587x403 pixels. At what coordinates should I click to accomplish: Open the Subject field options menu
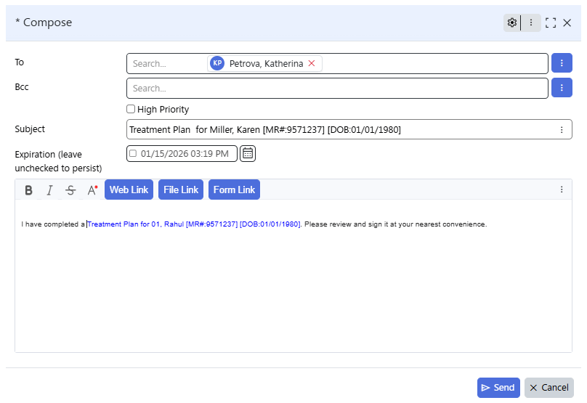[x=562, y=129]
